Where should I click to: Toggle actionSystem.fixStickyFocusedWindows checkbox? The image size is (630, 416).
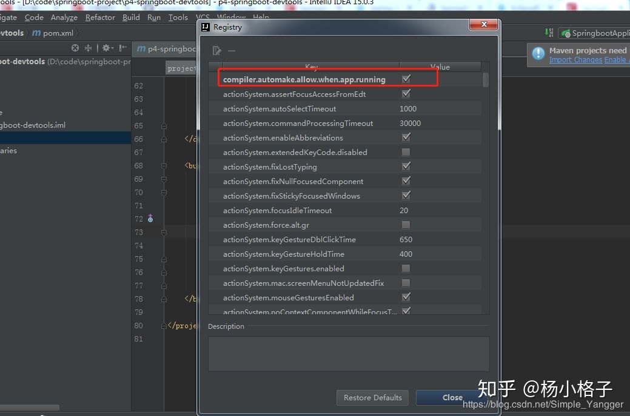[406, 196]
